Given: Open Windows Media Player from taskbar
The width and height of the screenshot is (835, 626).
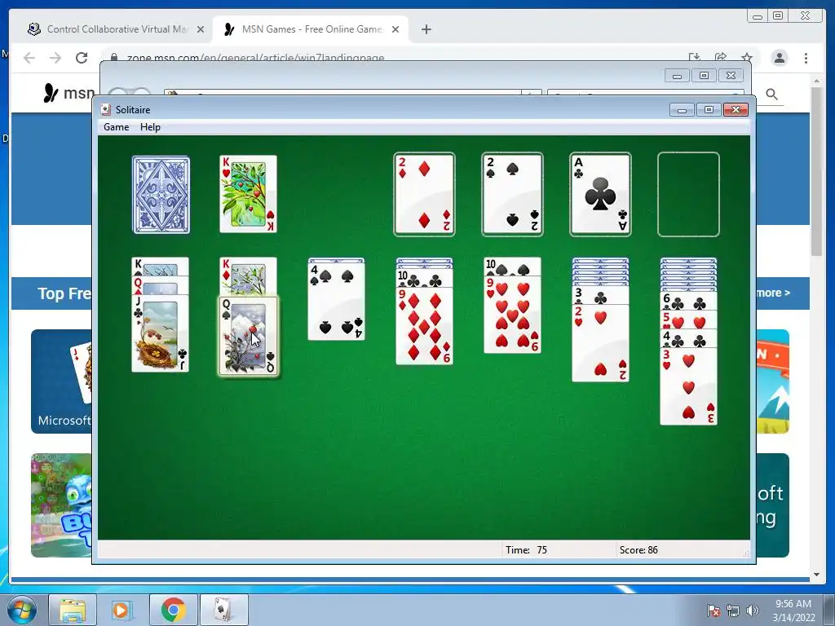Looking at the screenshot, I should click(122, 610).
